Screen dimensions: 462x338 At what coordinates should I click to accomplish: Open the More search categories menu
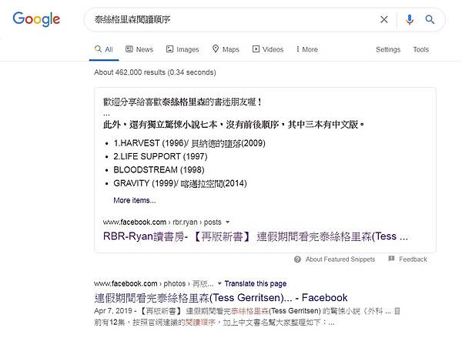(307, 49)
